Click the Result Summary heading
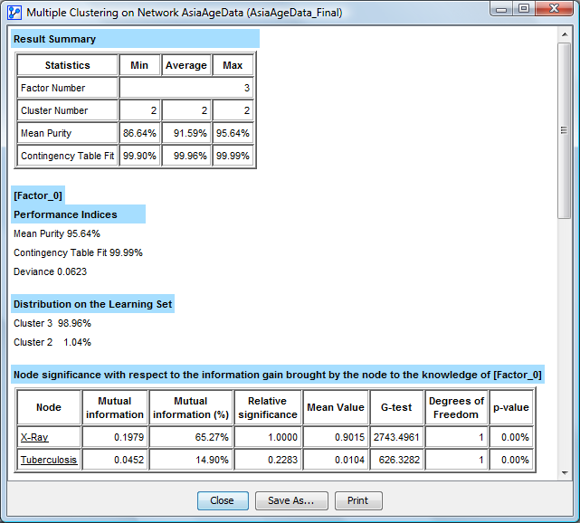 pos(54,39)
